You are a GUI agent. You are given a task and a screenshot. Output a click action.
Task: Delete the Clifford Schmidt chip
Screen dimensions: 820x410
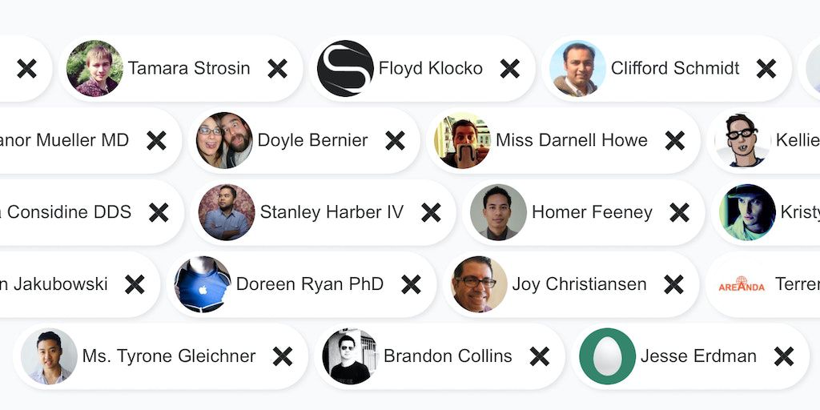coord(766,69)
